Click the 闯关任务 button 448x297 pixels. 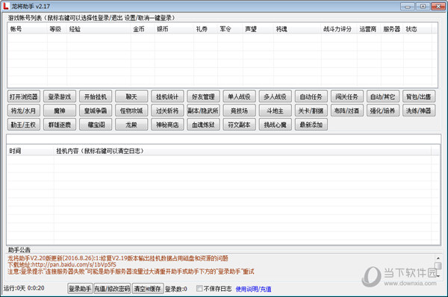(x=347, y=96)
